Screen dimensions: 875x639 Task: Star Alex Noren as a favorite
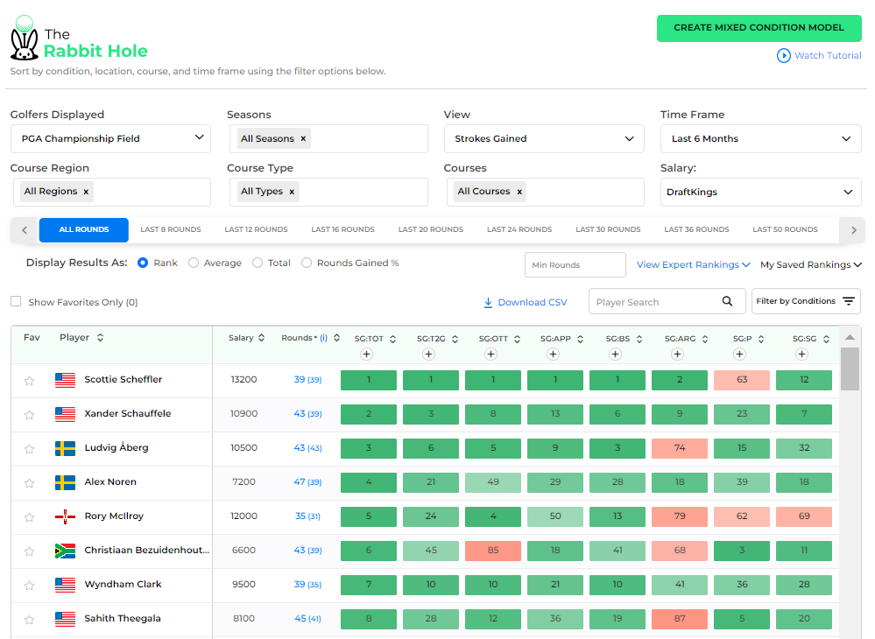tap(30, 483)
